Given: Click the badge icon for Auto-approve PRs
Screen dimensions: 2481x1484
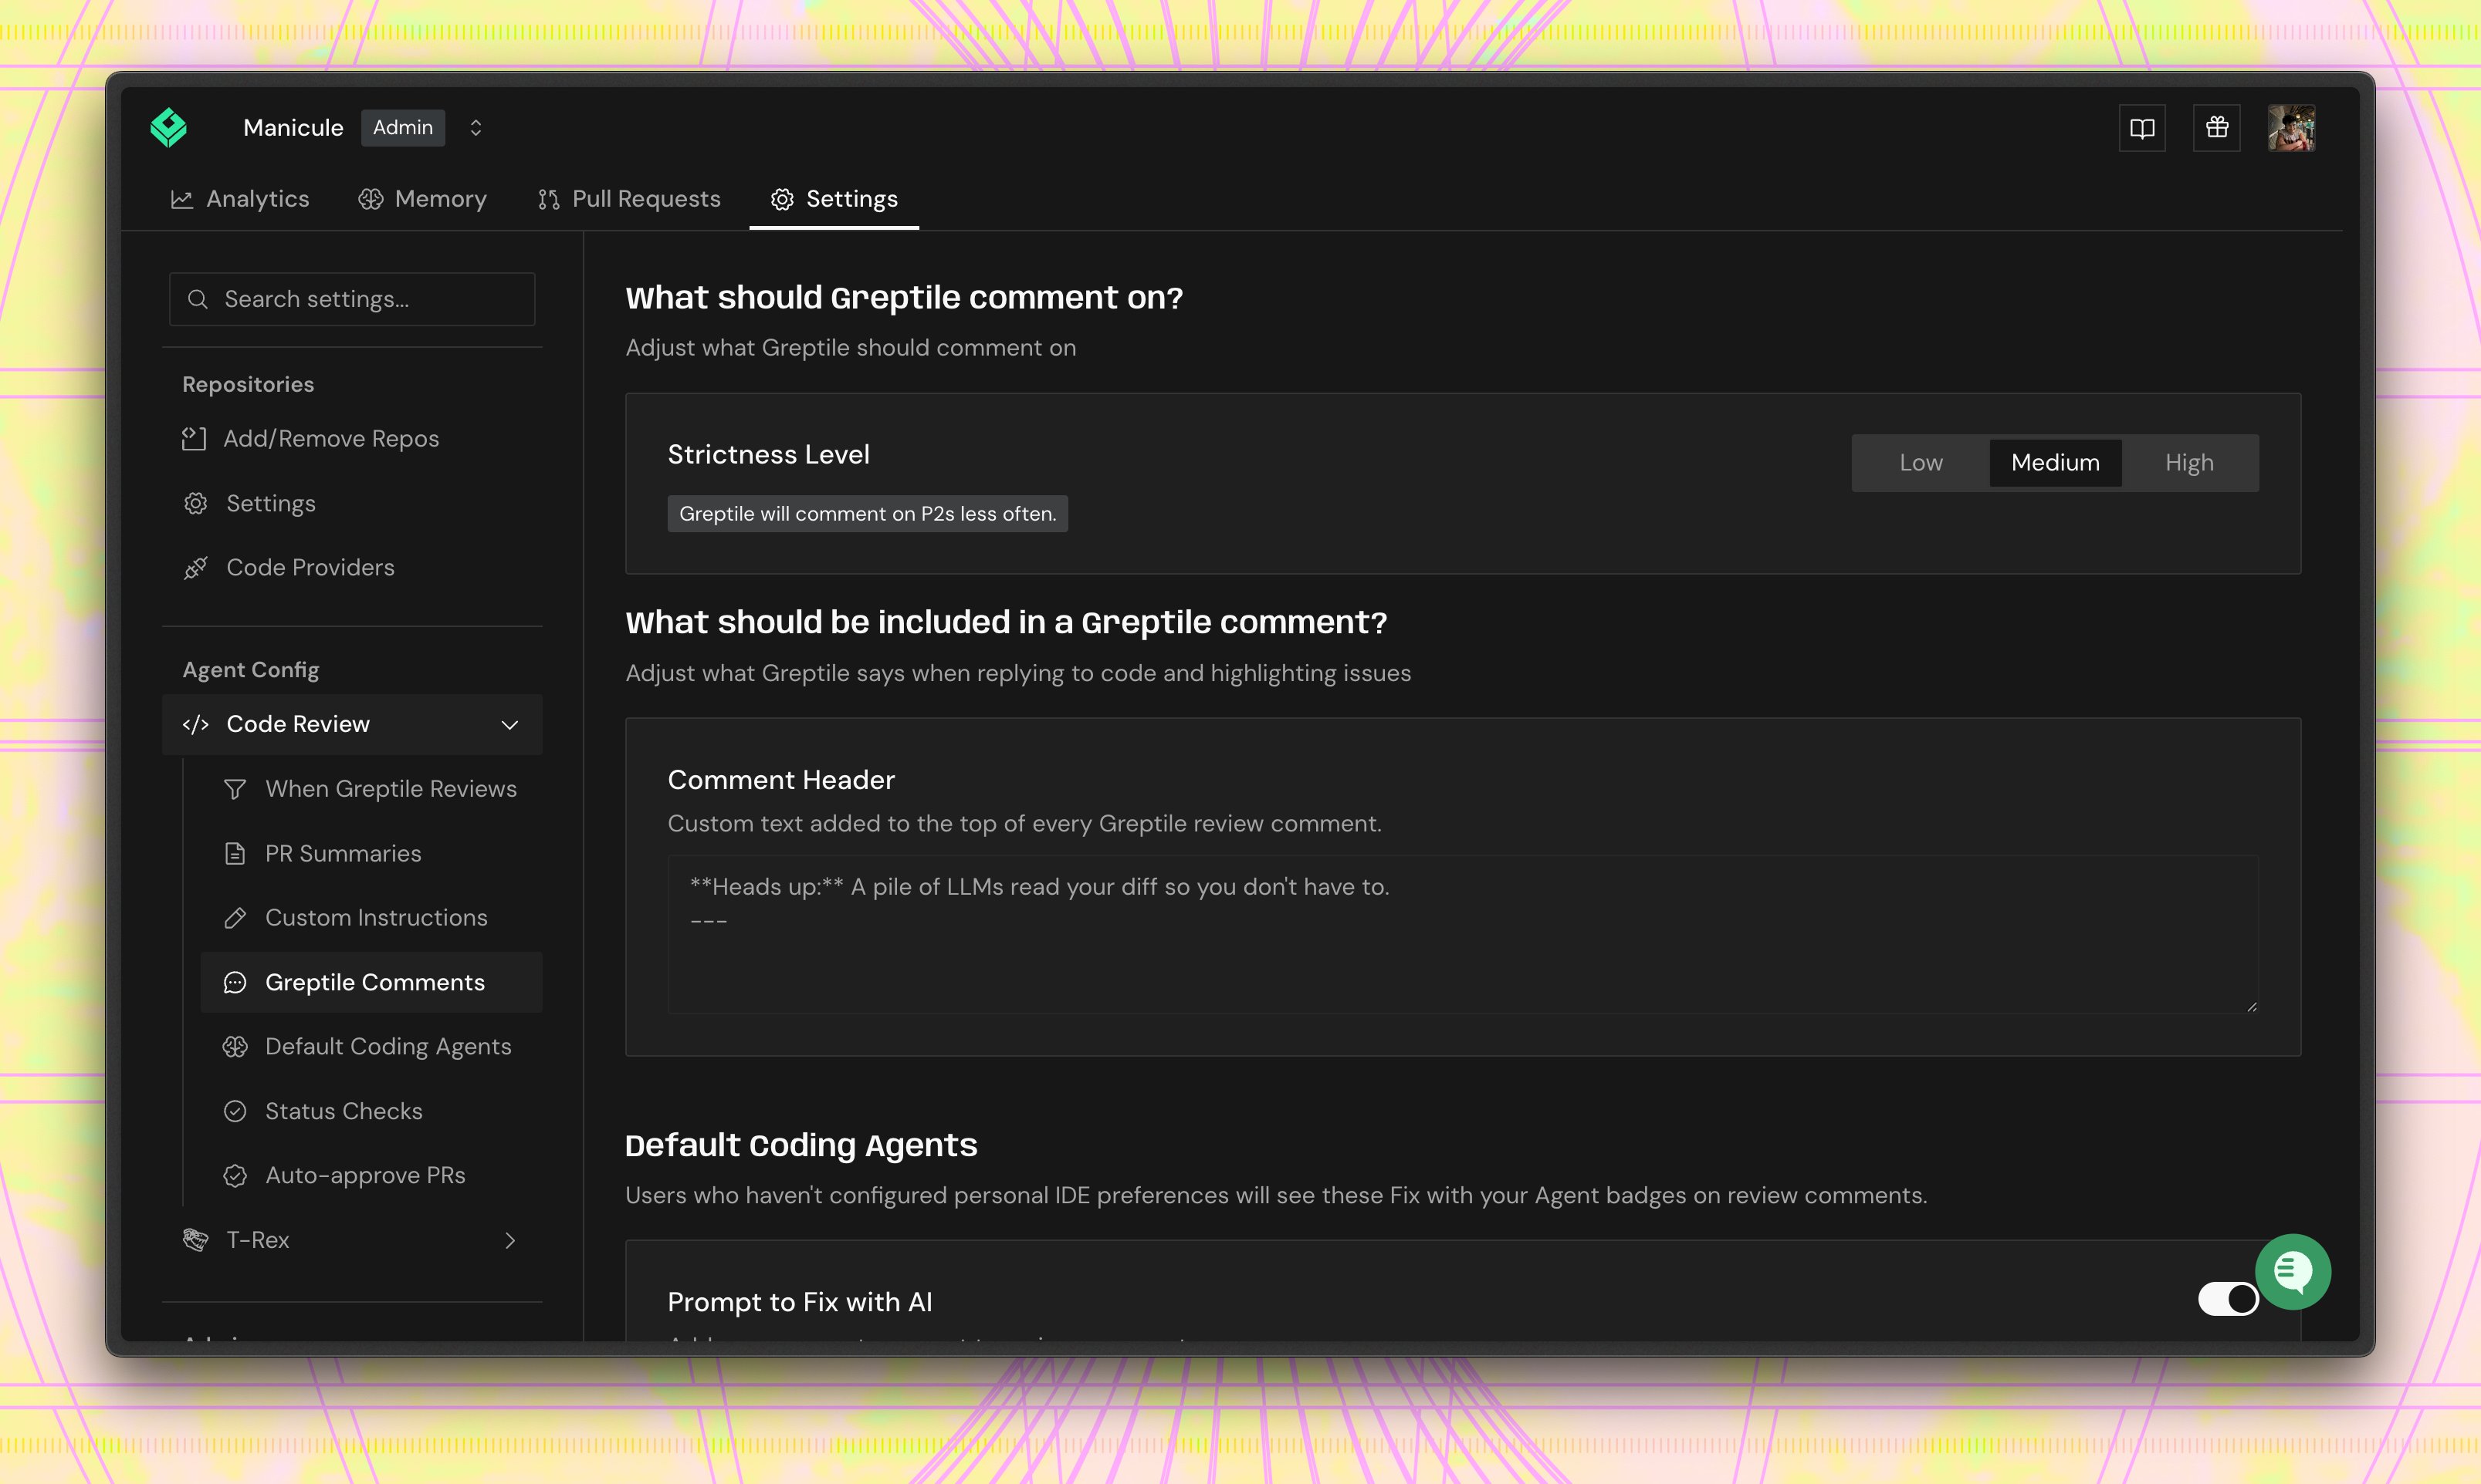Looking at the screenshot, I should [x=235, y=1176].
